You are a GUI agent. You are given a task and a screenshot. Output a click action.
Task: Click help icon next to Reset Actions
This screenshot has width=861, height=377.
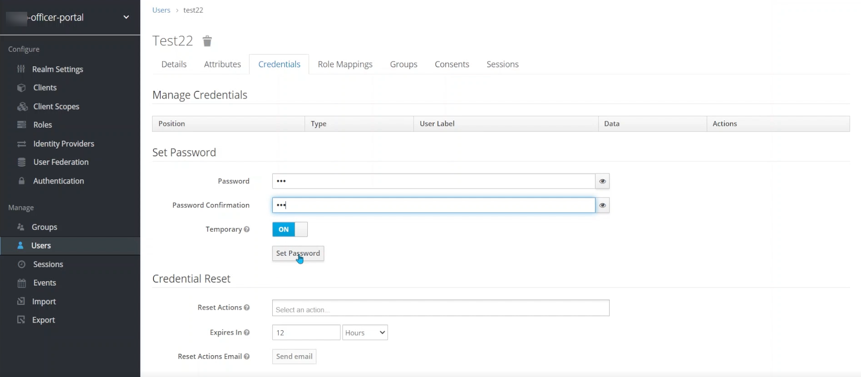[246, 308]
